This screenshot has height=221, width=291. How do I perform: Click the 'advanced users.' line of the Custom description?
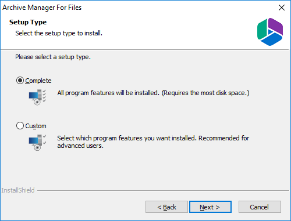pyautogui.click(x=80, y=146)
